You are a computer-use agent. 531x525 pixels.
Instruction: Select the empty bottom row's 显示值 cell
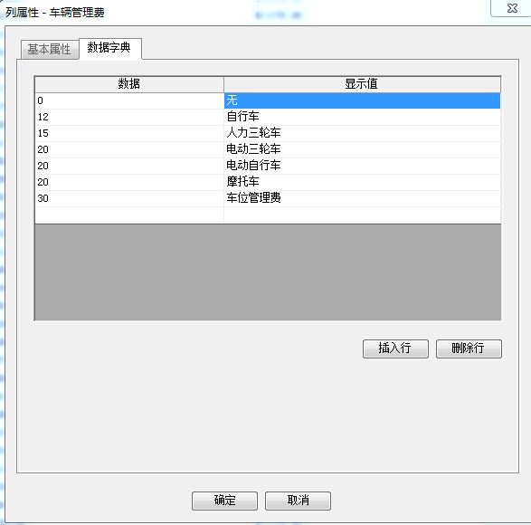[x=362, y=215]
